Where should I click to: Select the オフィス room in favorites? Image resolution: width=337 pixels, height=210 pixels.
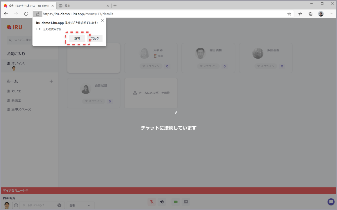pos(29,63)
